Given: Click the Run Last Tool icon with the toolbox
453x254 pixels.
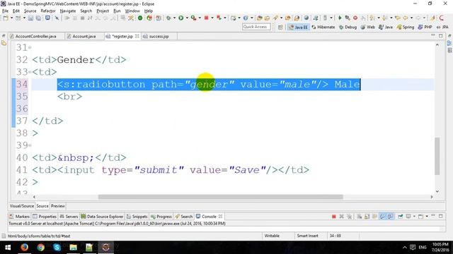Looking at the screenshot, I should tap(193, 18).
